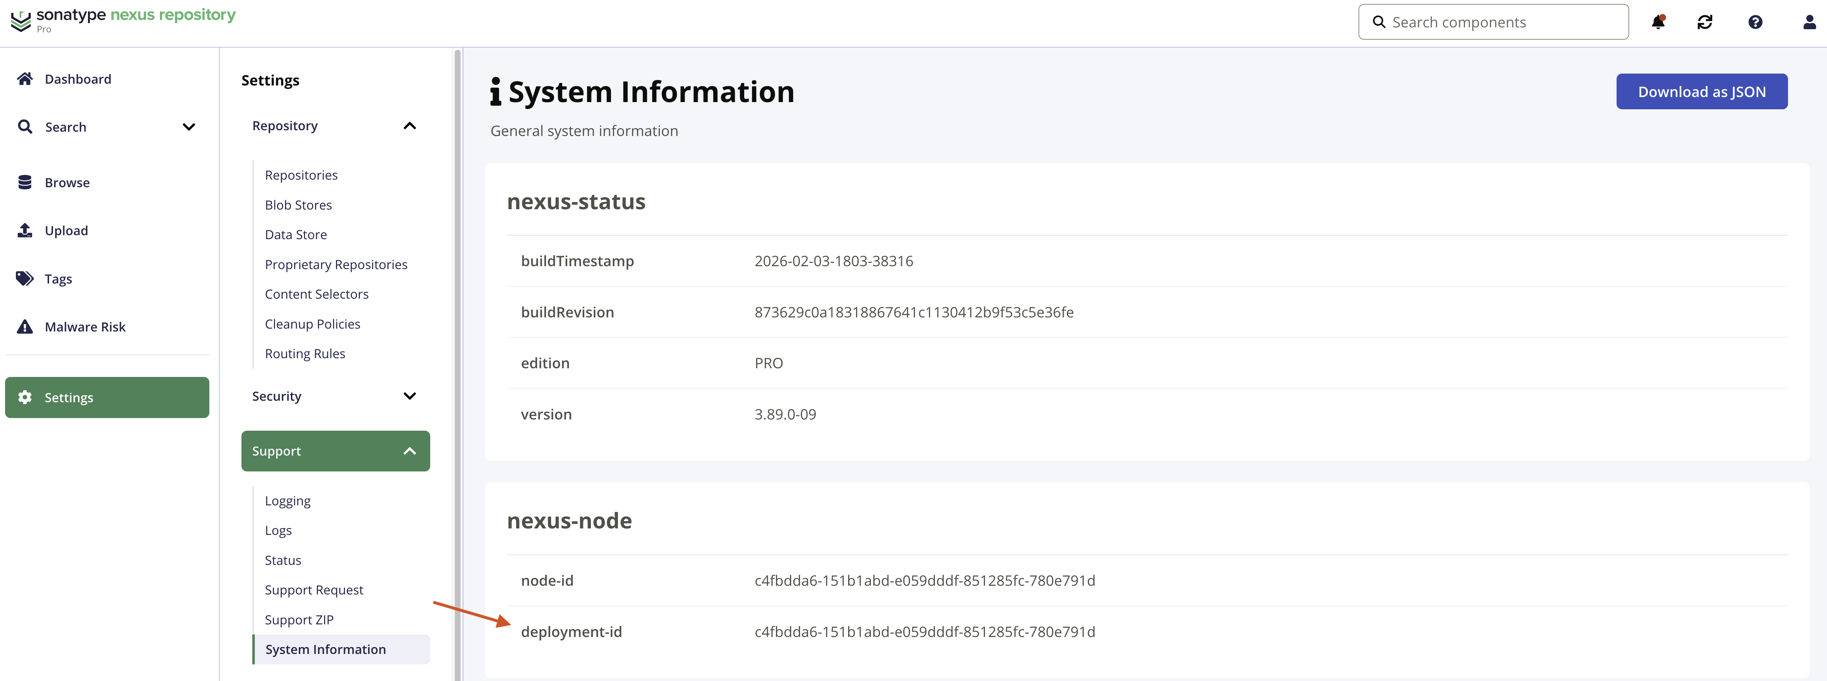Click the Tags icon in sidebar
Screen dimensions: 1827x681
tap(25, 278)
